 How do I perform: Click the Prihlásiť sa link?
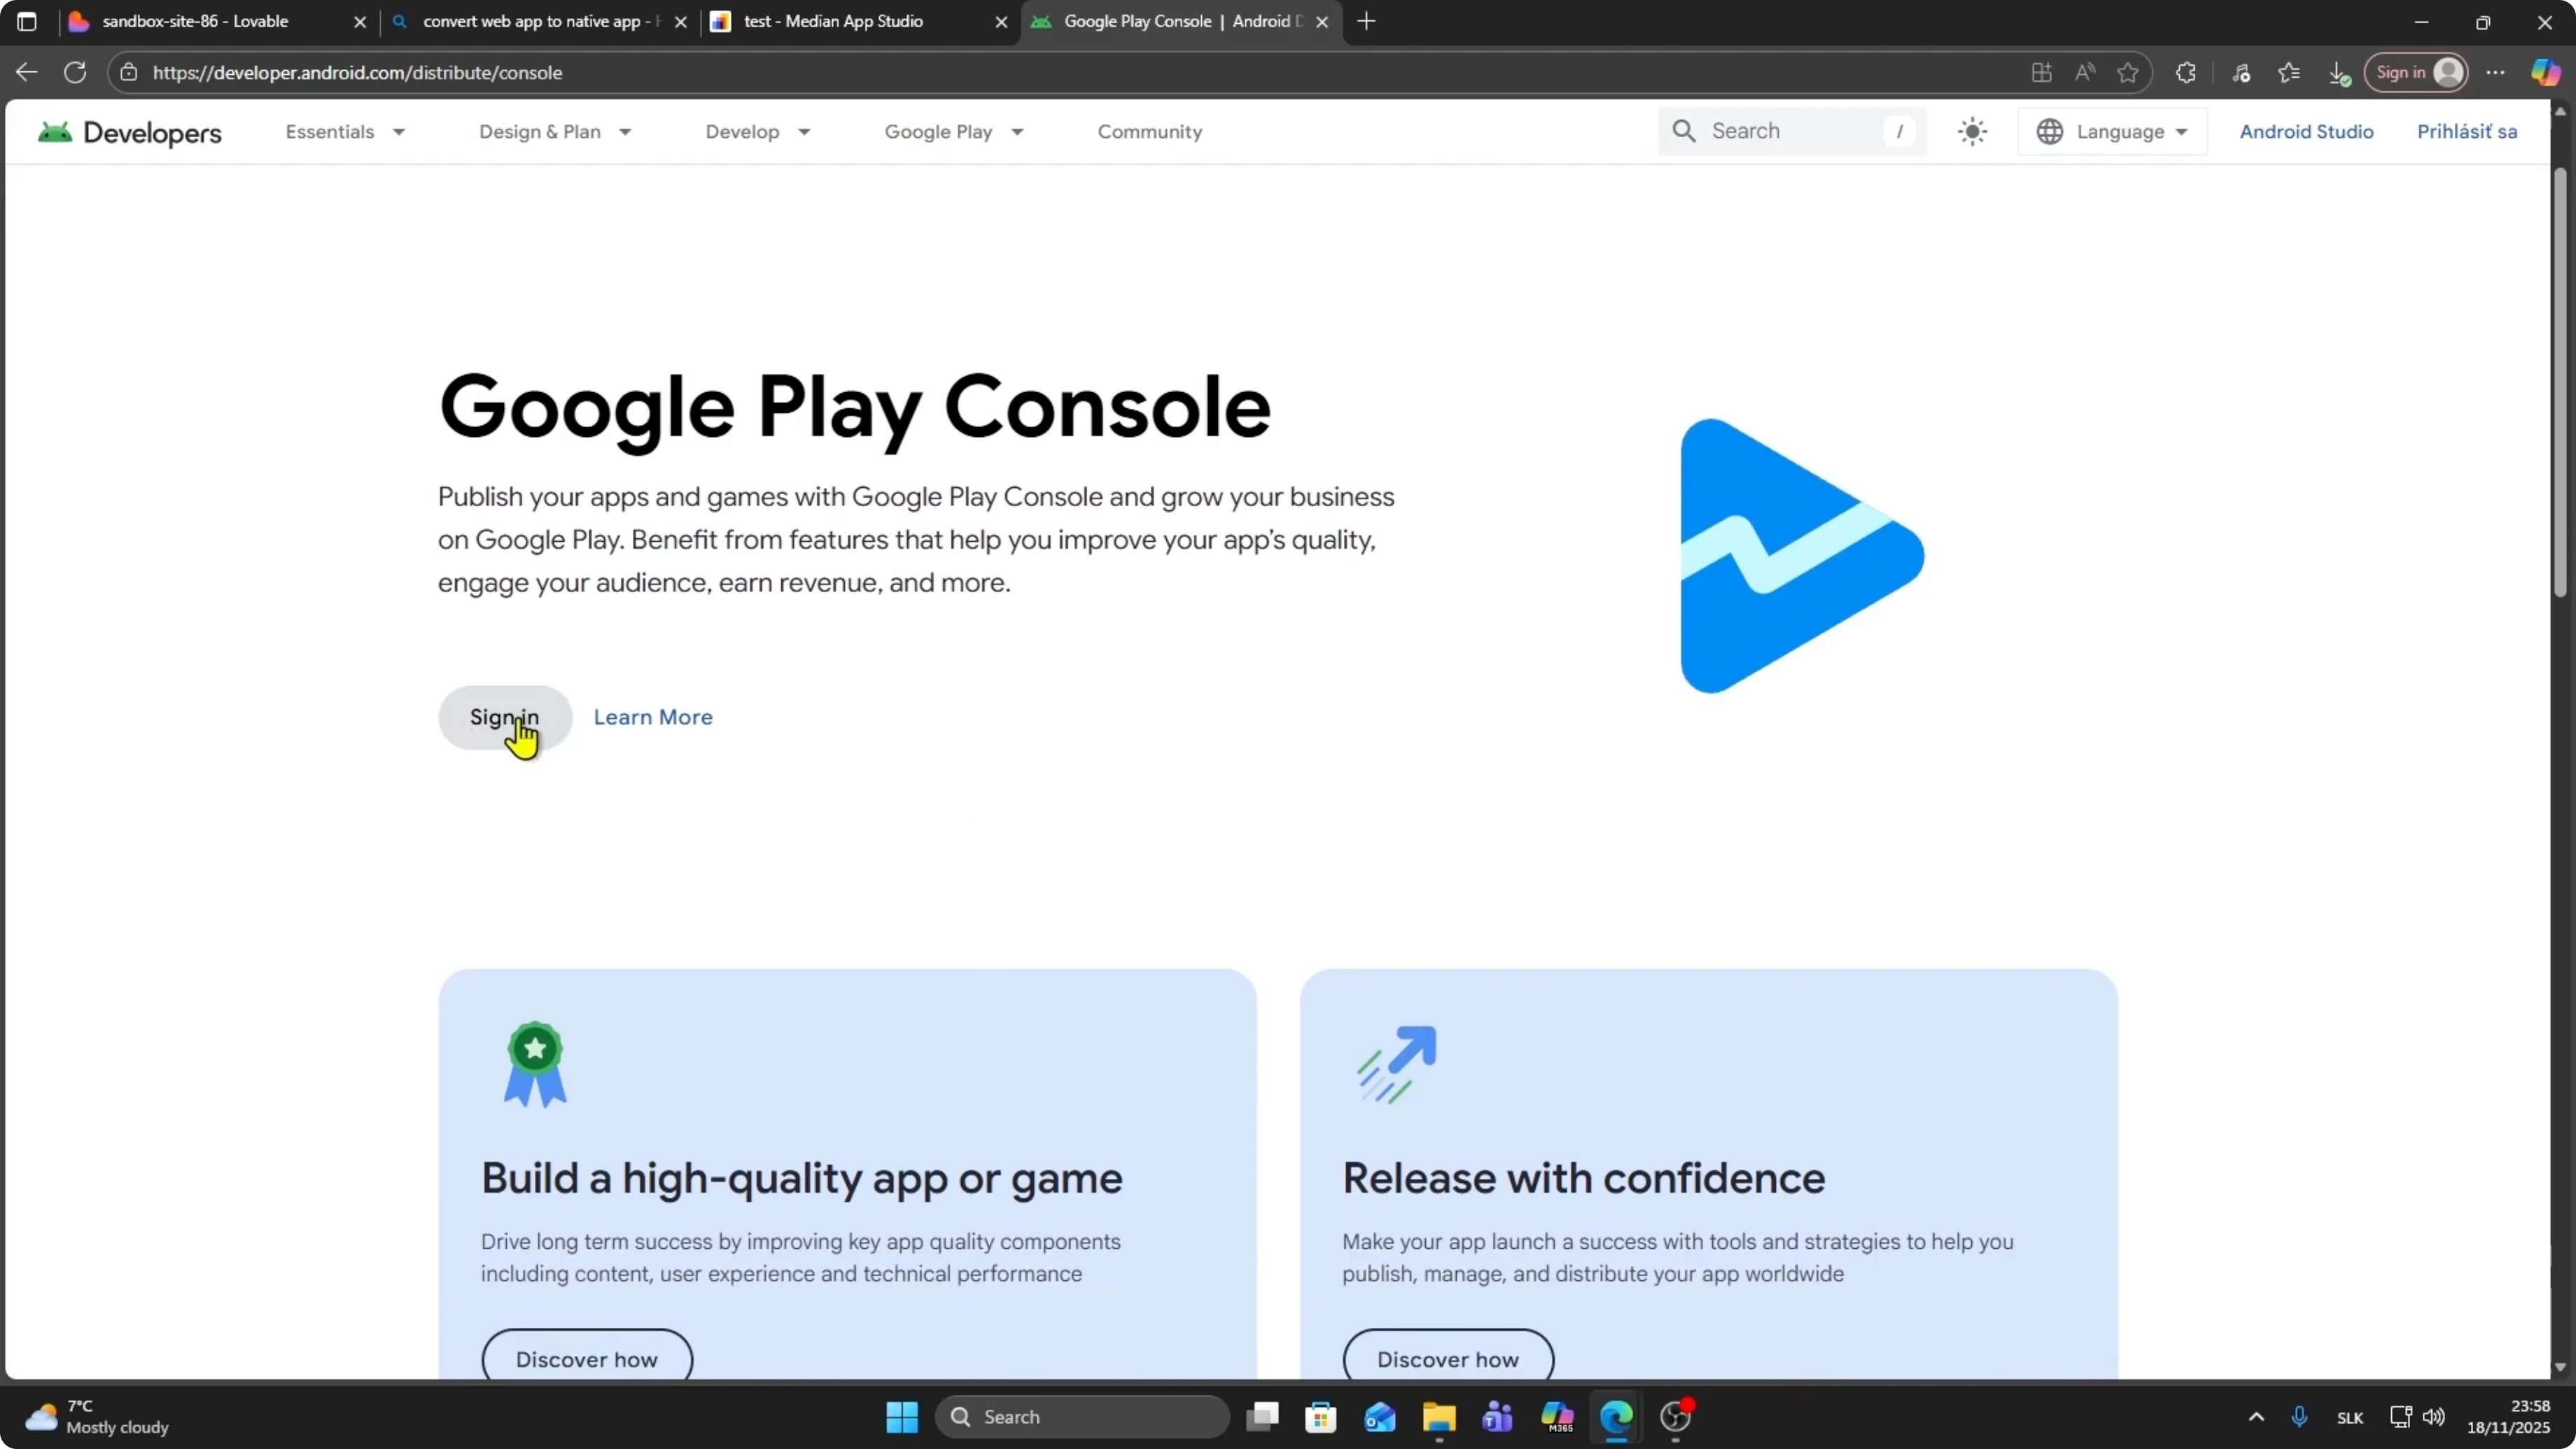[x=2467, y=132]
